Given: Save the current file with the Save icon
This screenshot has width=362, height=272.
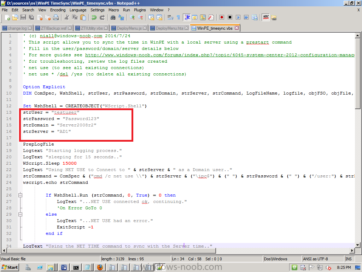Looking at the screenshot, I should pyautogui.click(x=23, y=18).
